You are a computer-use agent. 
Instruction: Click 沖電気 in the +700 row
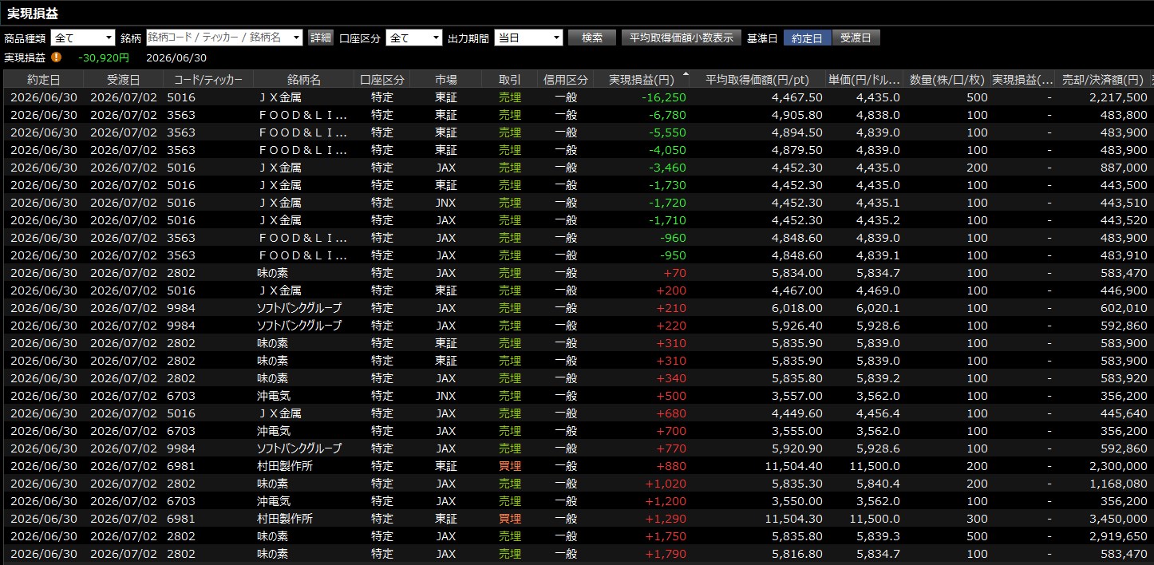pos(272,431)
